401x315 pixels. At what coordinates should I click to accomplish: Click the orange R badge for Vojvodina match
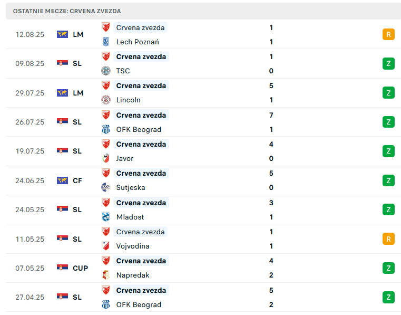click(388, 239)
